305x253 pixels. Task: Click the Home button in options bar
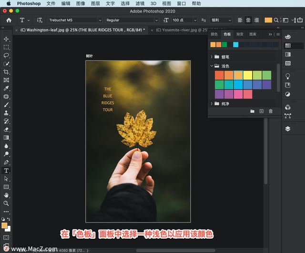click(x=9, y=20)
